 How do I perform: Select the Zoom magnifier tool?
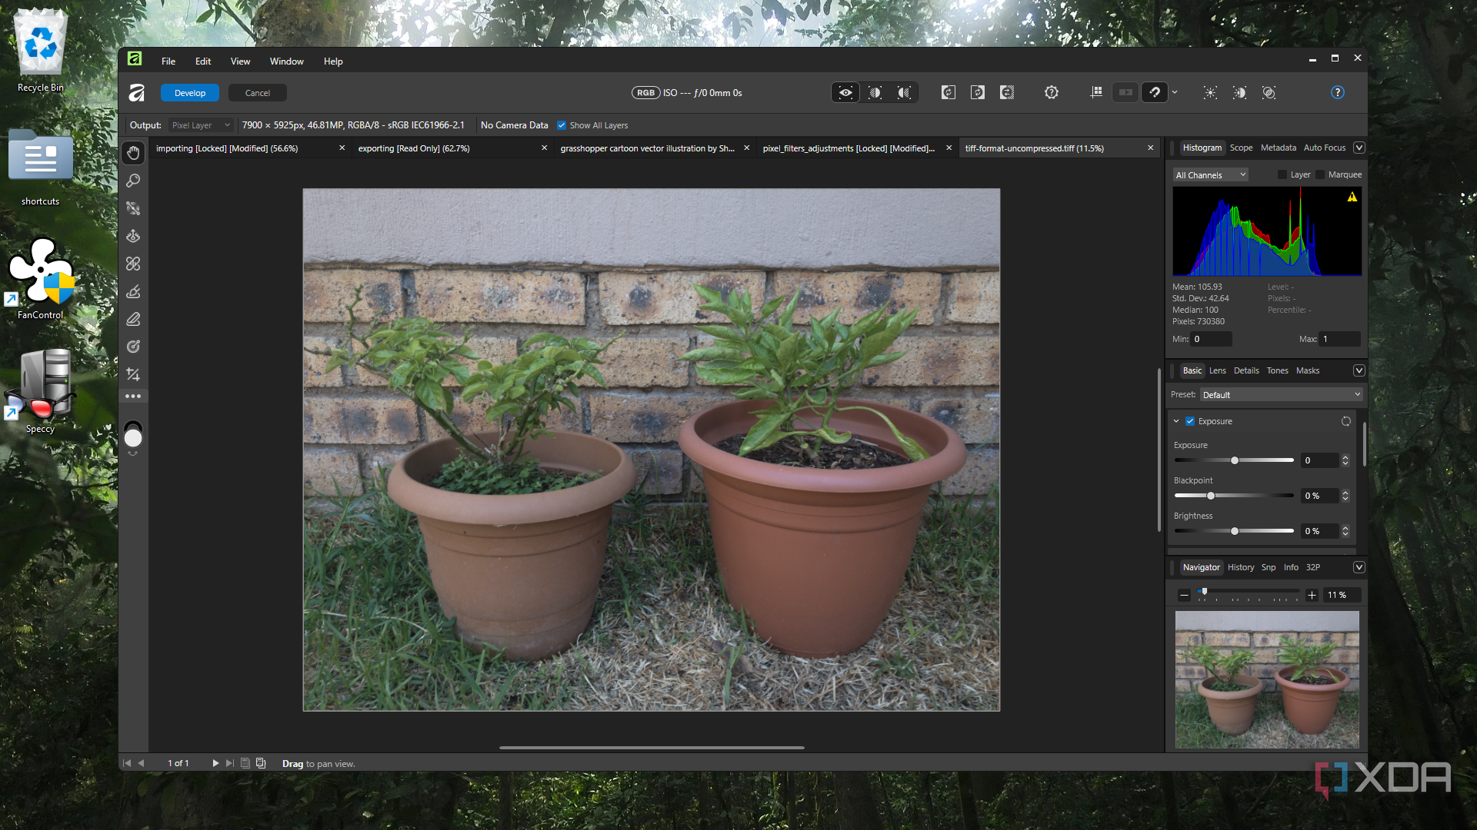click(133, 181)
